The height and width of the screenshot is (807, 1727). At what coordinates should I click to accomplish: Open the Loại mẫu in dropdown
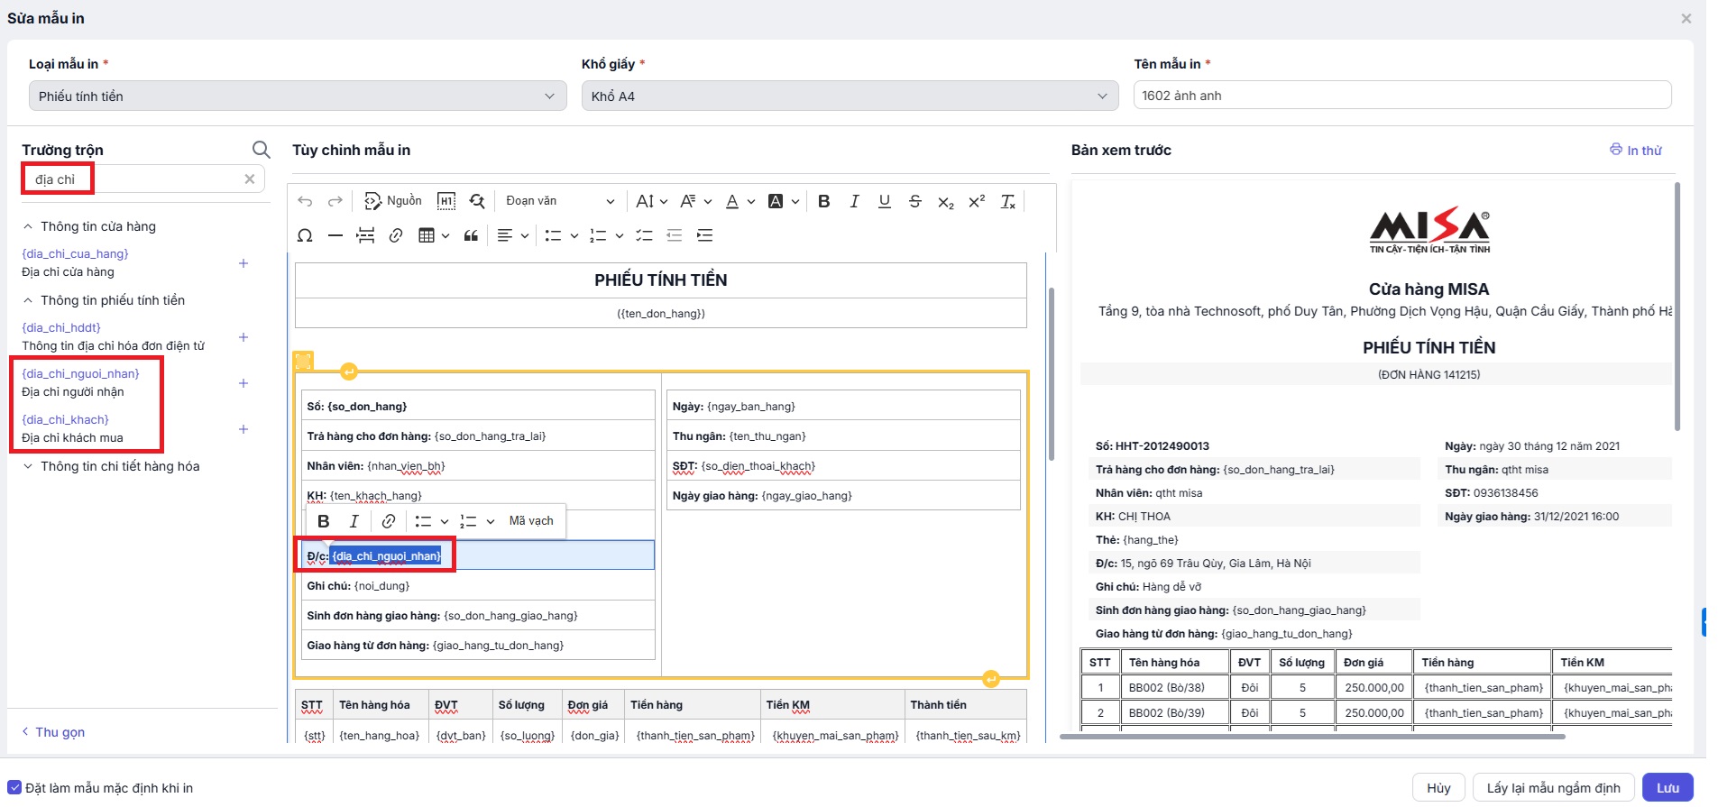[298, 96]
